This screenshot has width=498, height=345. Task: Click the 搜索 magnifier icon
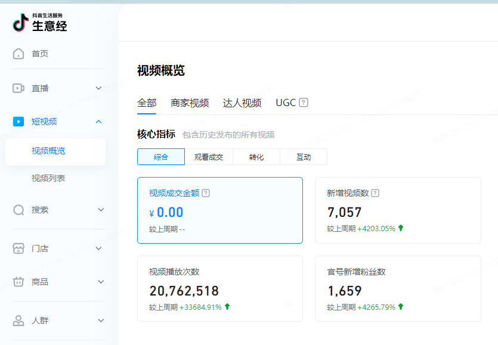point(18,210)
